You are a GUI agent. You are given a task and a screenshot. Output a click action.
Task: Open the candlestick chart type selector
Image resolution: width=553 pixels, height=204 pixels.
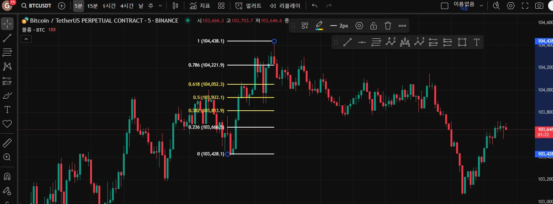[x=175, y=6]
